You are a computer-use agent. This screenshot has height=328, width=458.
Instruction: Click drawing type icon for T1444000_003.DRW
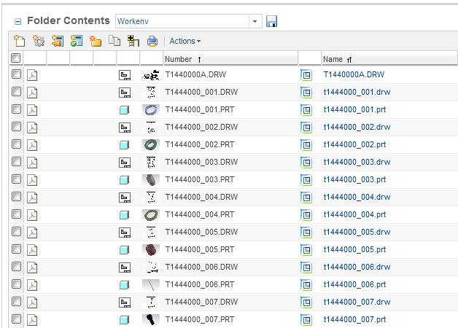[x=125, y=163]
